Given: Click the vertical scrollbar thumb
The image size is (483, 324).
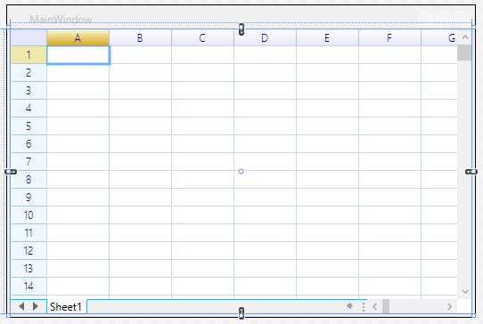Looking at the screenshot, I should pos(464,53).
